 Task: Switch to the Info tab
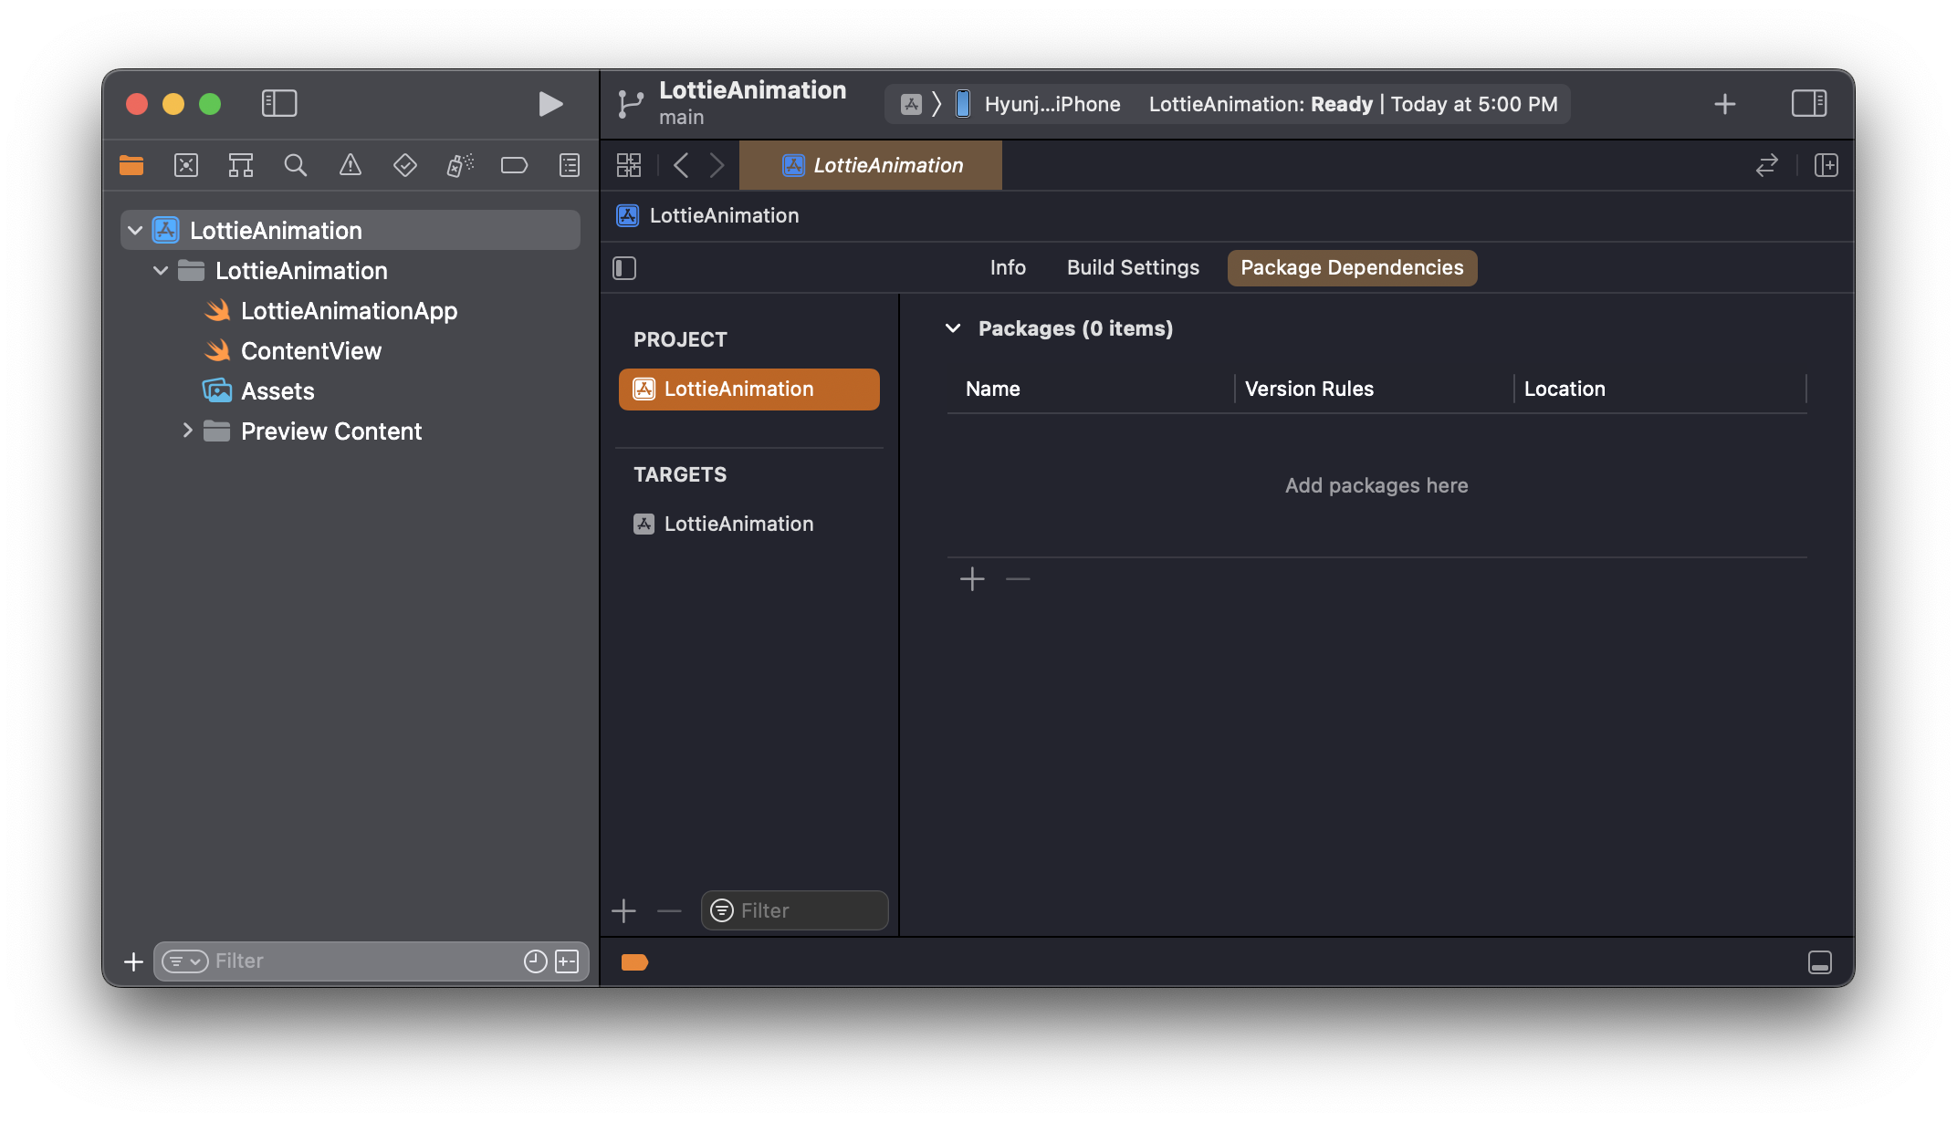coord(1008,268)
